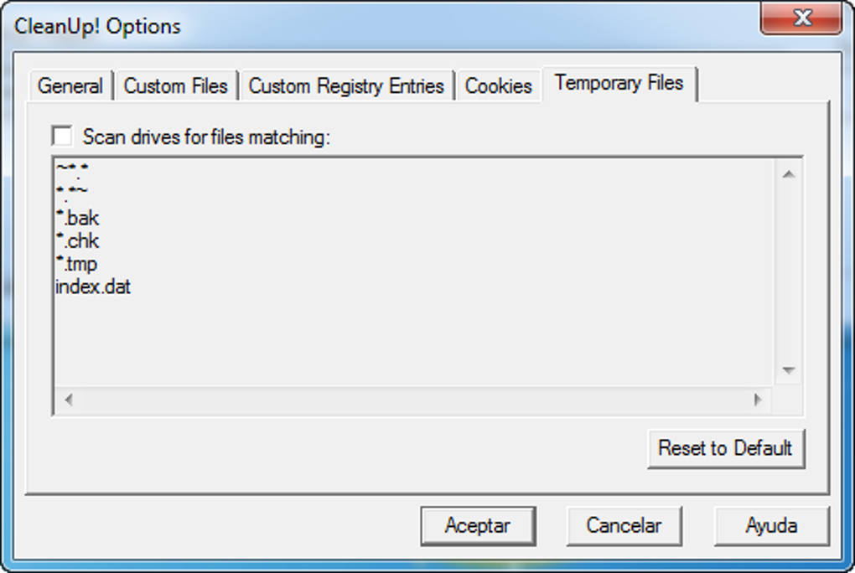Click the horizontal scrollbar right arrow
Screen dimensions: 855x573
pos(758,400)
